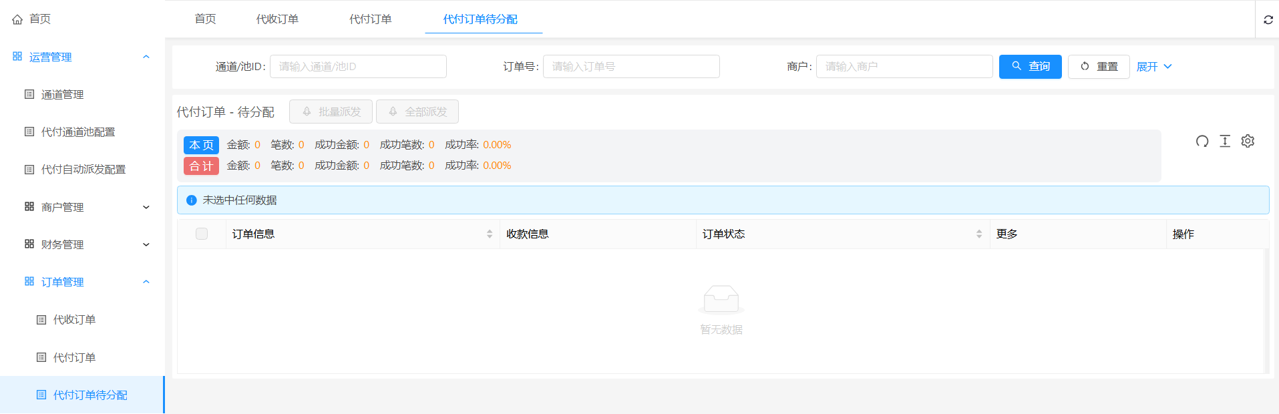This screenshot has height=414, width=1279.
Task: Click the 重置 reset button
Action: [x=1099, y=67]
